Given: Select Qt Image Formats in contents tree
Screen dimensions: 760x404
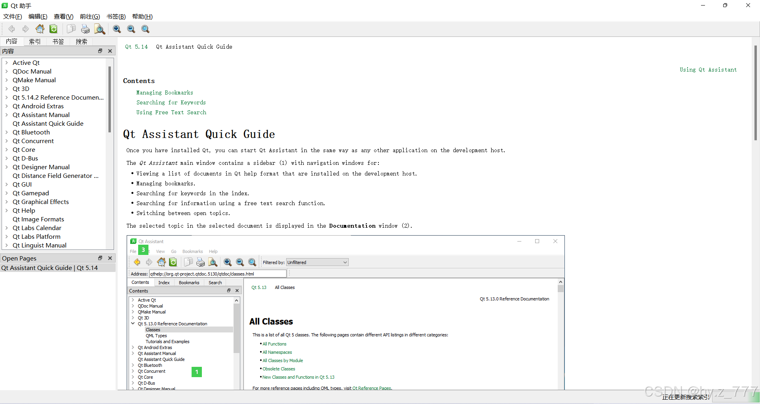Looking at the screenshot, I should [38, 219].
